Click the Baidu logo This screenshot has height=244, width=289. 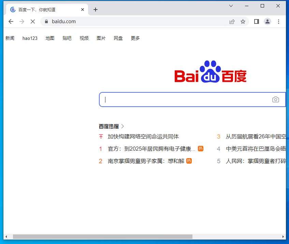click(x=210, y=72)
